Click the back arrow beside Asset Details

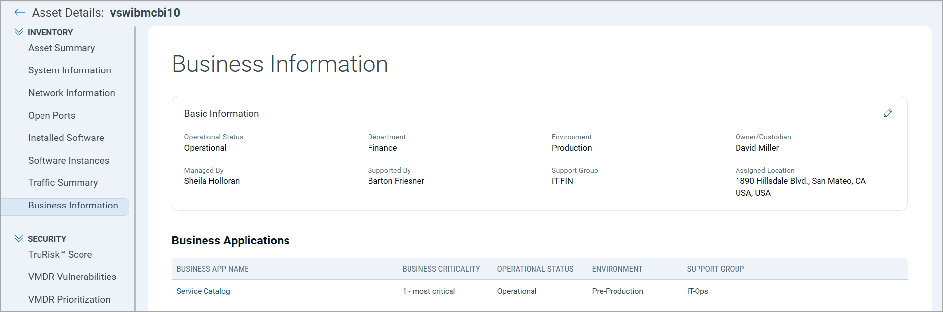20,13
